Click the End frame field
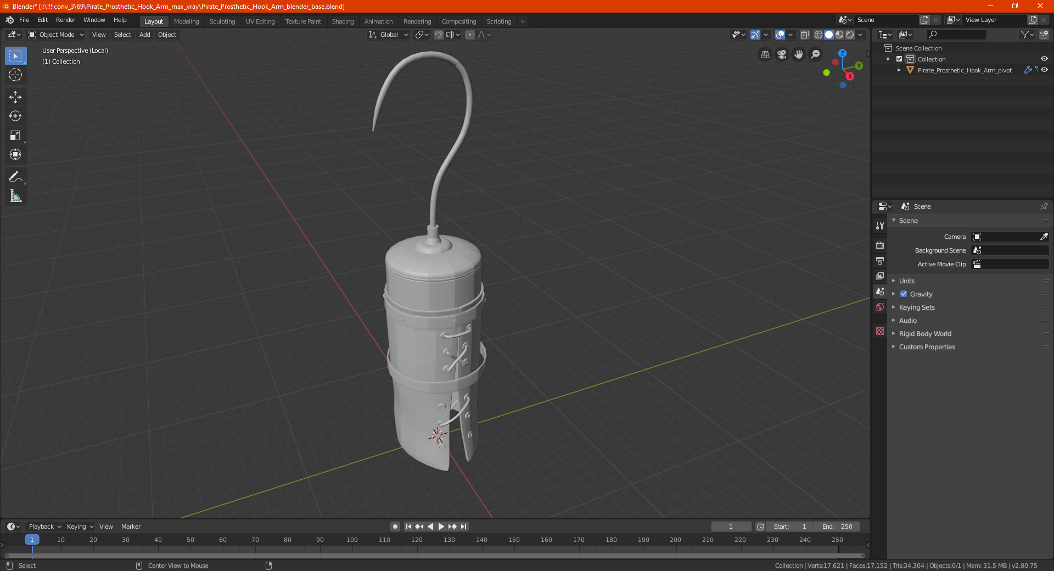1054x571 pixels. [837, 527]
